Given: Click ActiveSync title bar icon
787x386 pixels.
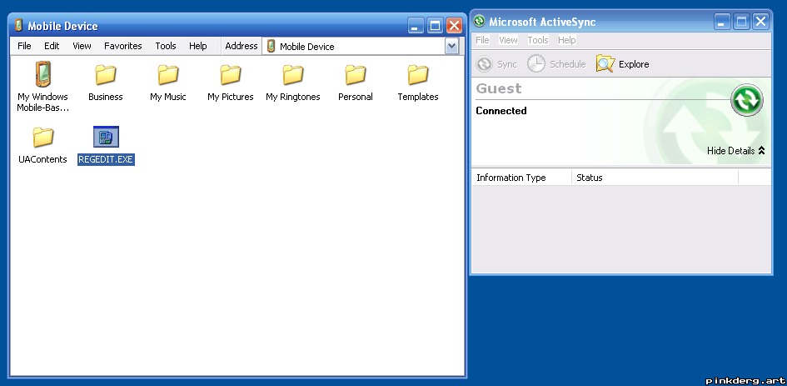Looking at the screenshot, I should coord(480,21).
